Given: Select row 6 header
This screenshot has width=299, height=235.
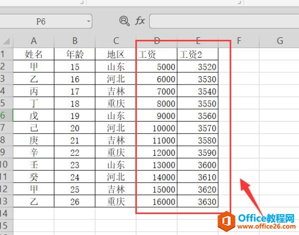Looking at the screenshot, I should [x=6, y=115].
